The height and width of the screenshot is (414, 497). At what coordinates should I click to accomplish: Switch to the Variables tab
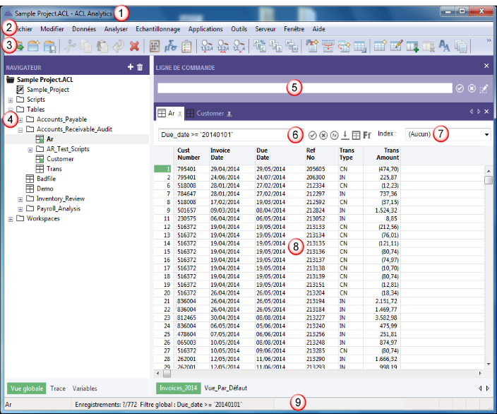(x=85, y=388)
